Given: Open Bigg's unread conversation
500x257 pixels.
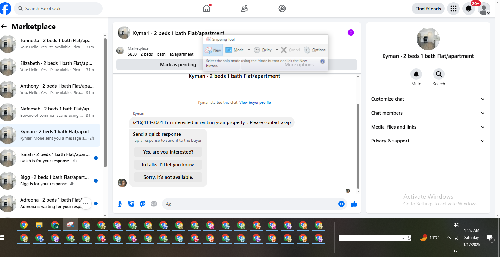Looking at the screenshot, I should point(50,180).
